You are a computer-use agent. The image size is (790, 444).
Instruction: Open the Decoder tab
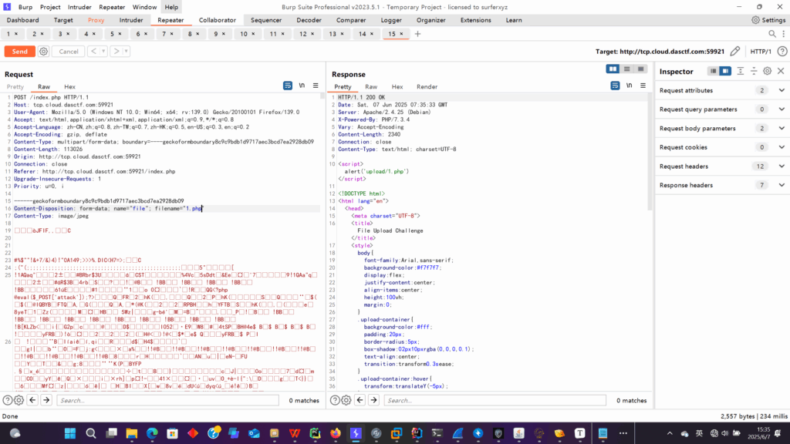tap(309, 20)
